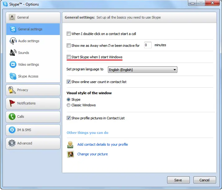Image resolution: width=222 pixels, height=190 pixels.
Task: Expand the Calls section
Action: coord(33,117)
